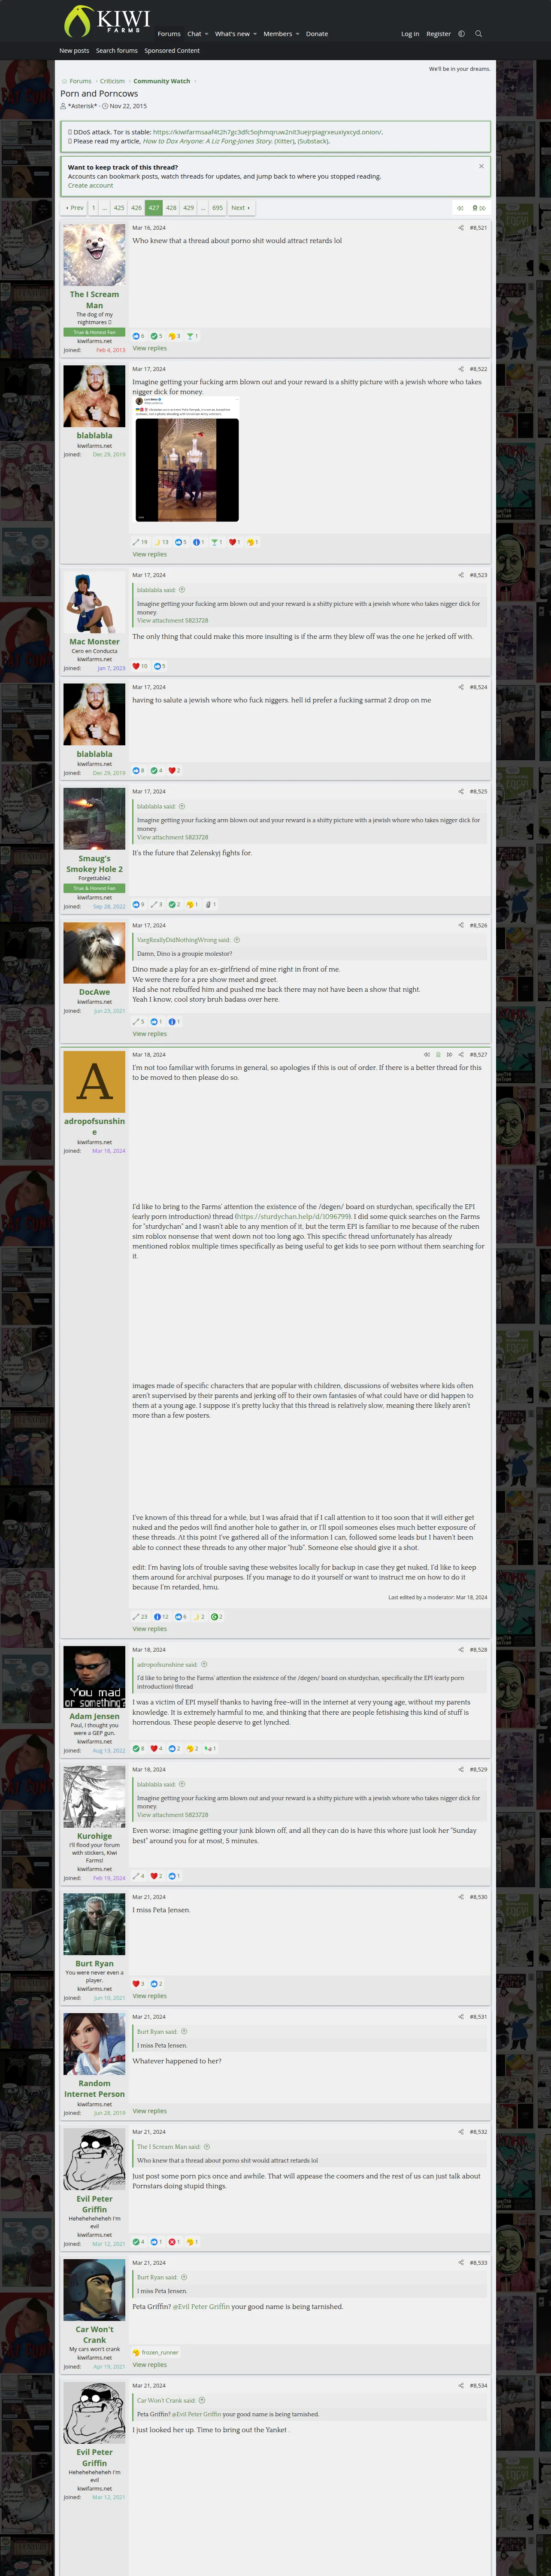This screenshot has height=2576, width=551.
Task: Expand the What's new dropdown arrow
Action: click(x=255, y=34)
